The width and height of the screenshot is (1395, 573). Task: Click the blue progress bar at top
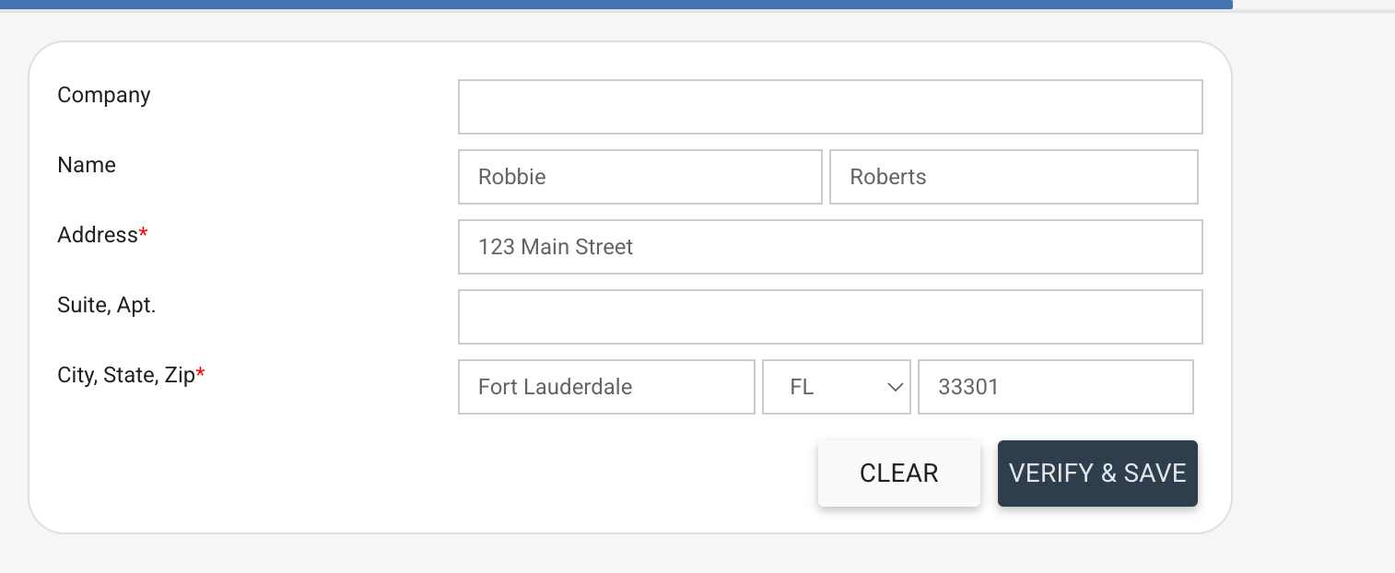coord(615,4)
